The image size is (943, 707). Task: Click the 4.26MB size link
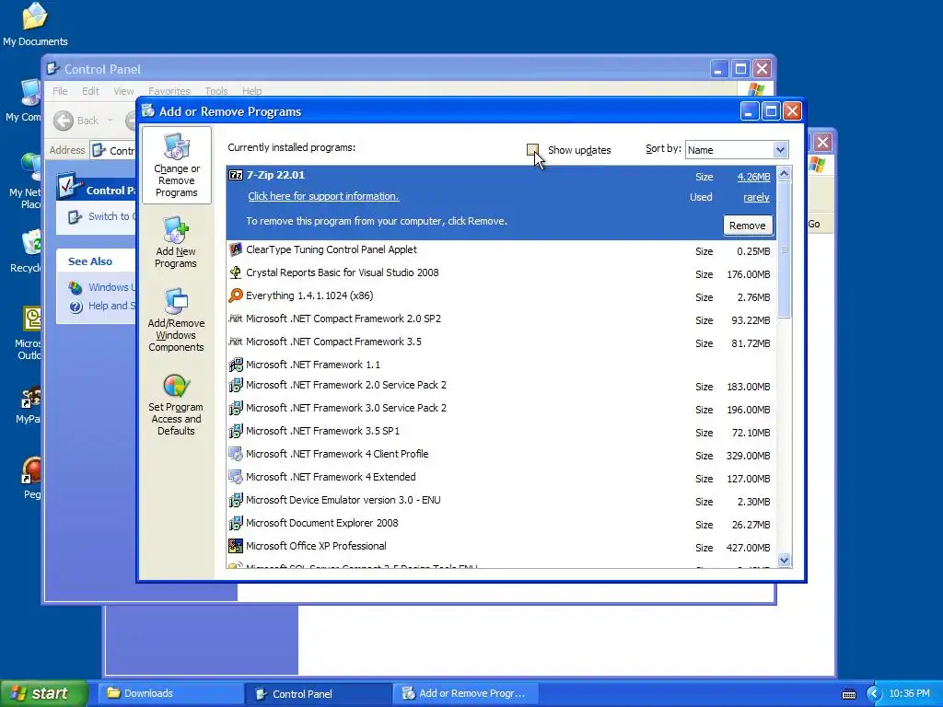753,177
